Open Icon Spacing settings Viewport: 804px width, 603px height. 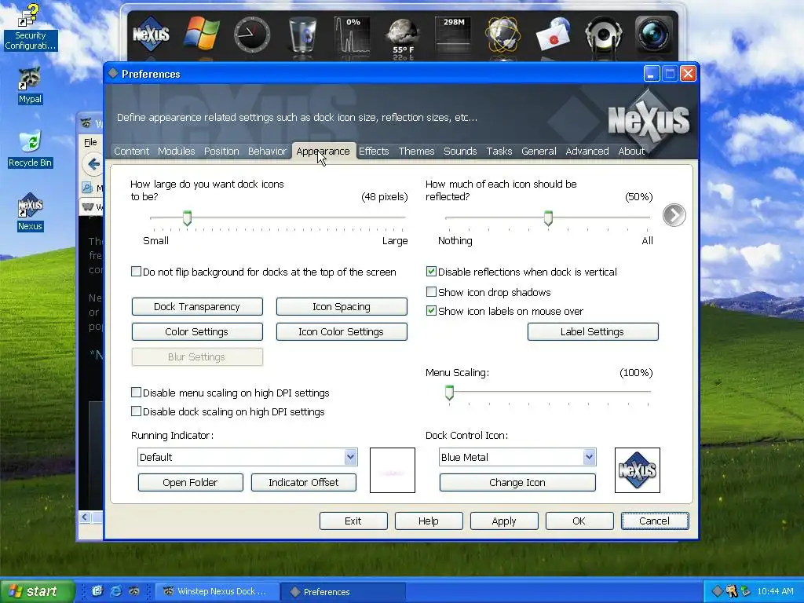(x=342, y=307)
